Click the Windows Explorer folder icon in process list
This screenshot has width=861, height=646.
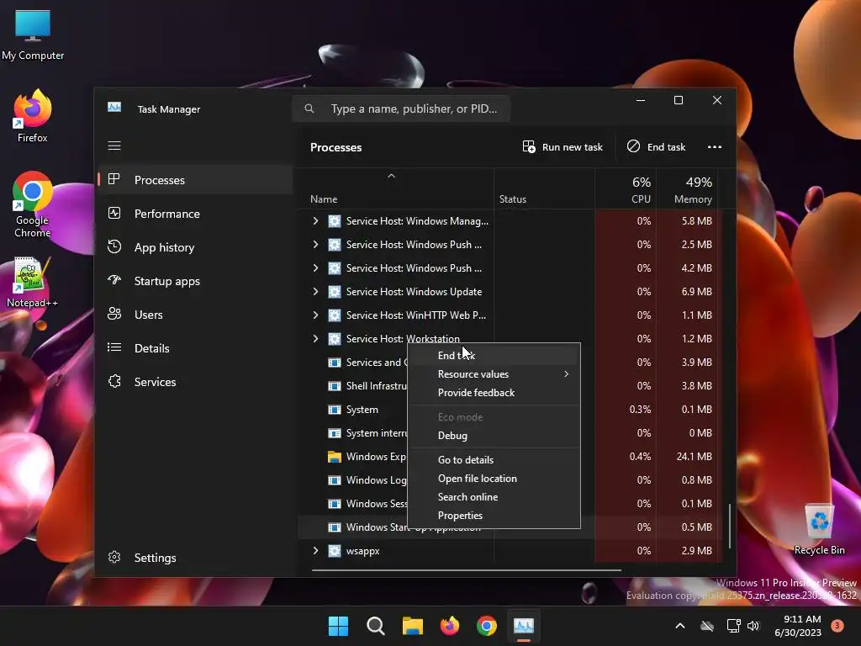tap(335, 457)
